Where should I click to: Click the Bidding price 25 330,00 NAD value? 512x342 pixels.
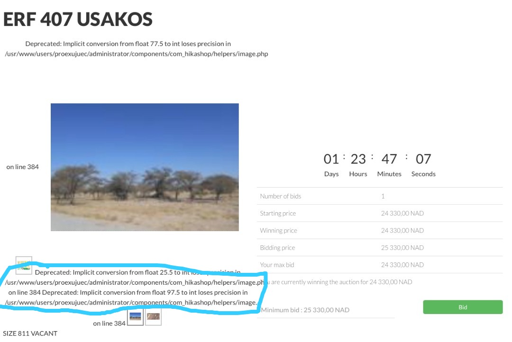point(402,248)
